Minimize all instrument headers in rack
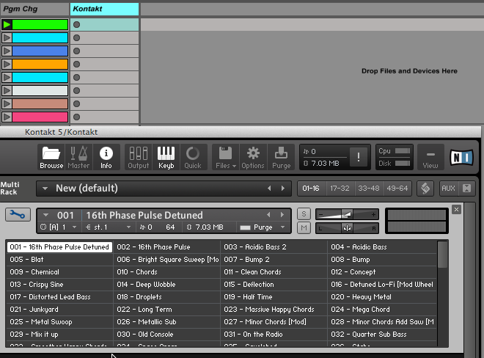The height and width of the screenshot is (358, 484). (466, 188)
